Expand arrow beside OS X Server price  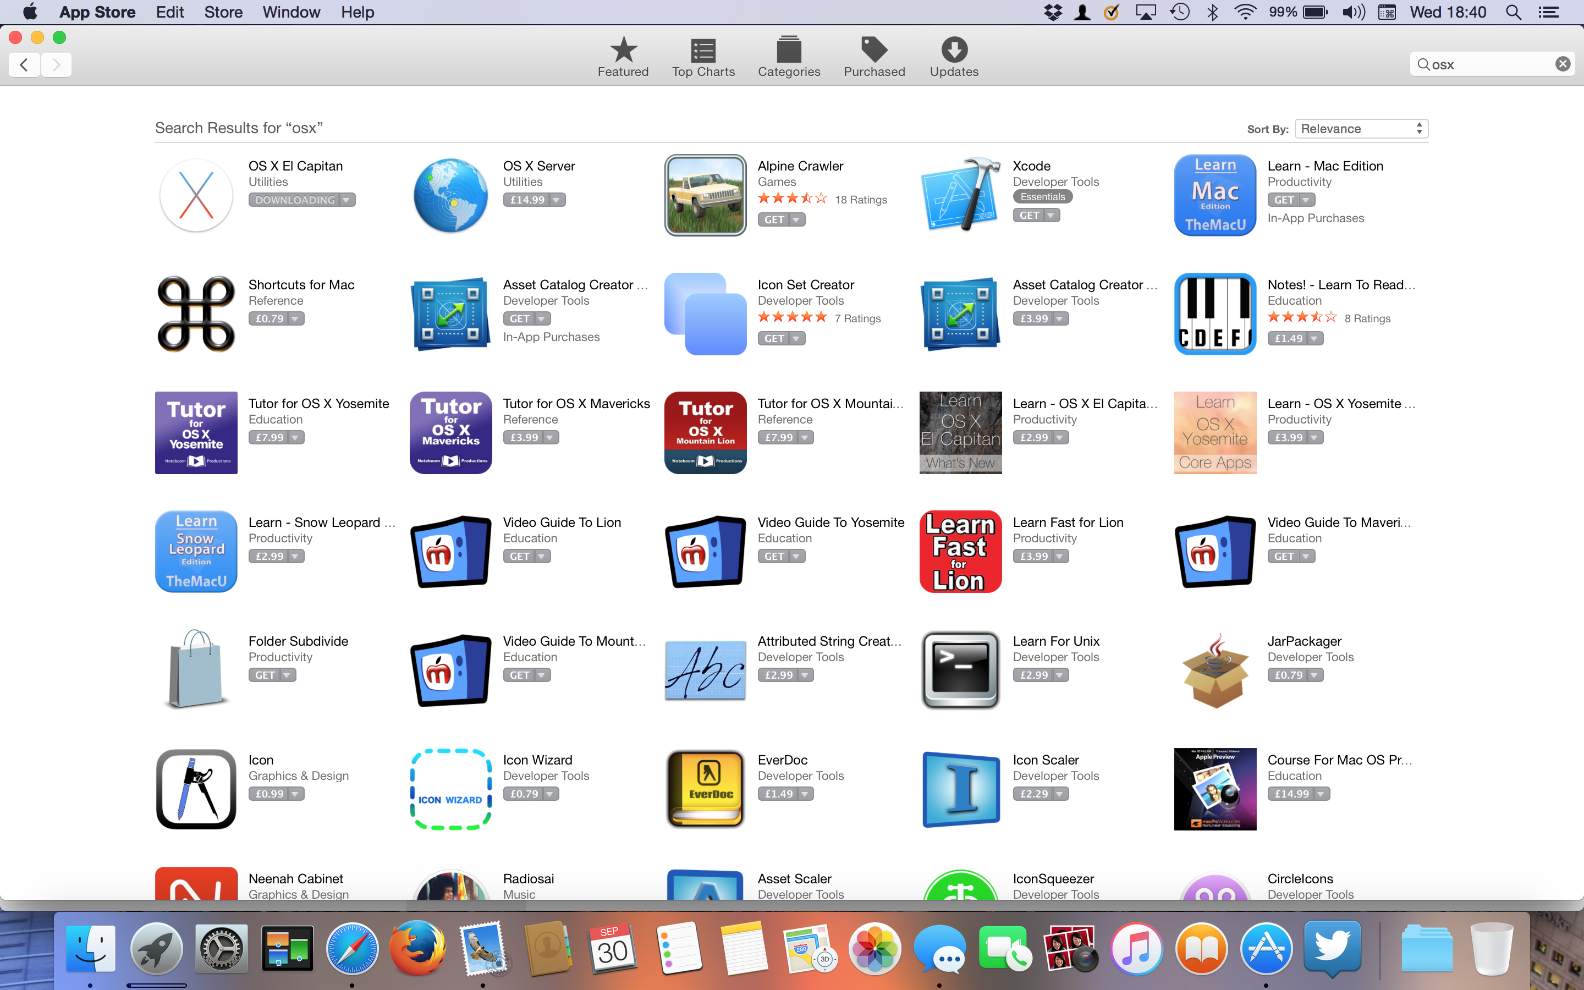click(557, 200)
